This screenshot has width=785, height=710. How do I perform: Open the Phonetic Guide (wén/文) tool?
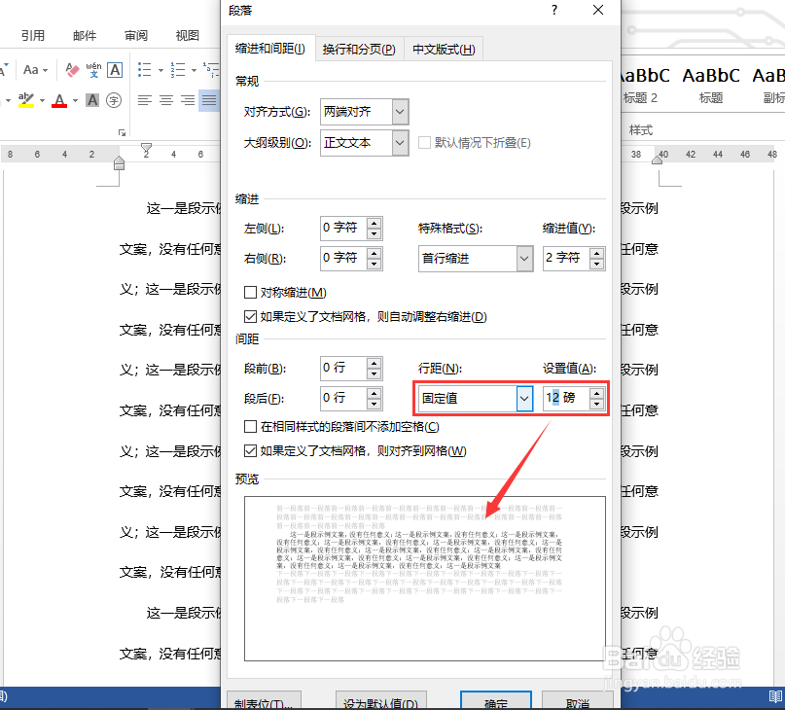point(93,69)
